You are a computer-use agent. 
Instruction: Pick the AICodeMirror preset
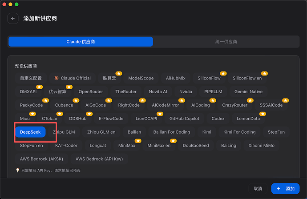pyautogui.click(x=166, y=105)
